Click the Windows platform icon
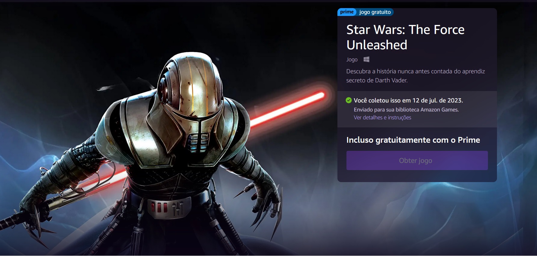 (x=366, y=59)
